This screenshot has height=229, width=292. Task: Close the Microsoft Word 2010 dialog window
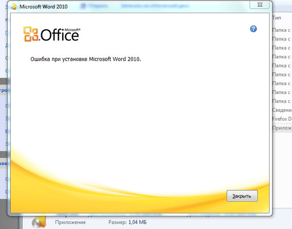coord(259,5)
